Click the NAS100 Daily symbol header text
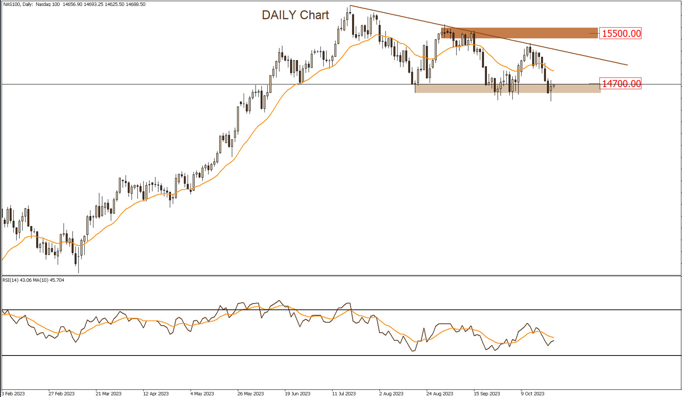Viewport: 682px width, 397px height. point(75,5)
